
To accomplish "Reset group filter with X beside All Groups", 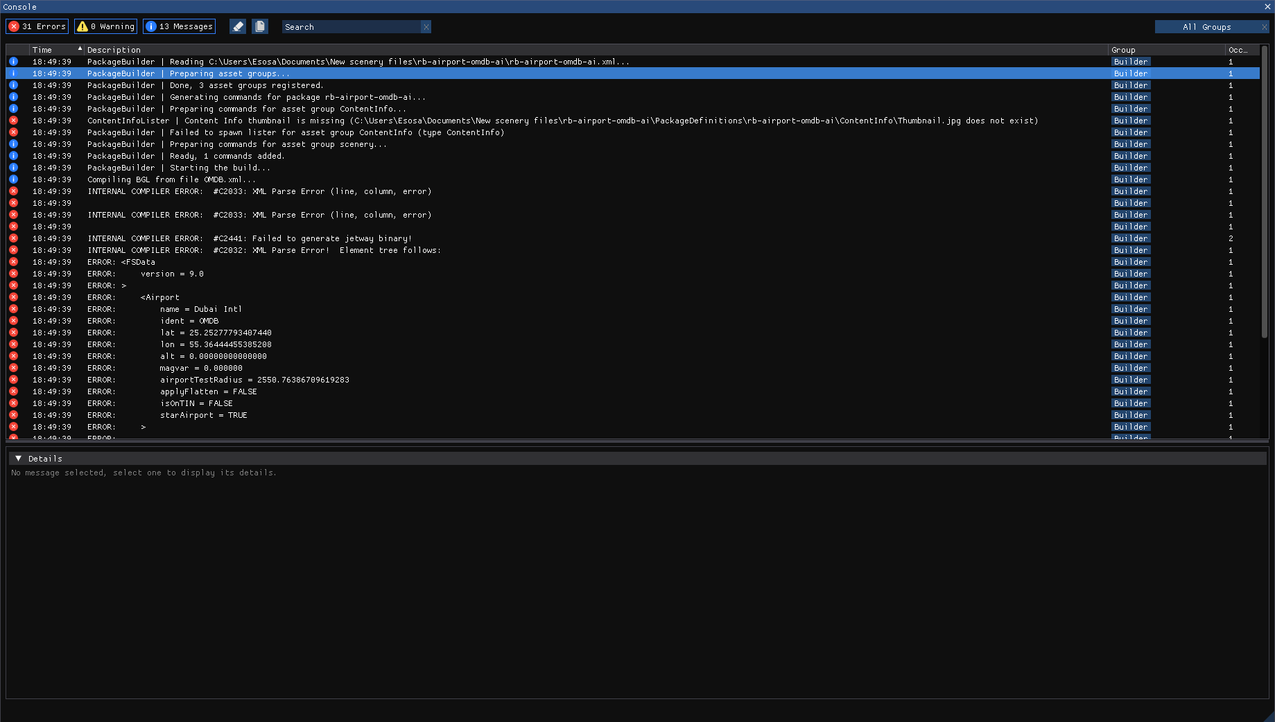I will click(x=1264, y=27).
